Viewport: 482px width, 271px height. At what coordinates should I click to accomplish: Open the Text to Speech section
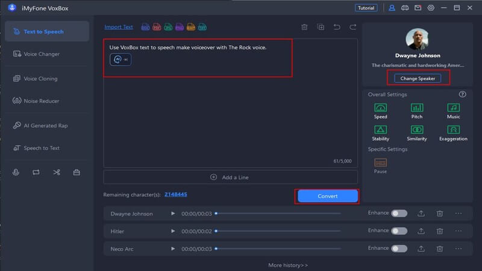pyautogui.click(x=47, y=31)
